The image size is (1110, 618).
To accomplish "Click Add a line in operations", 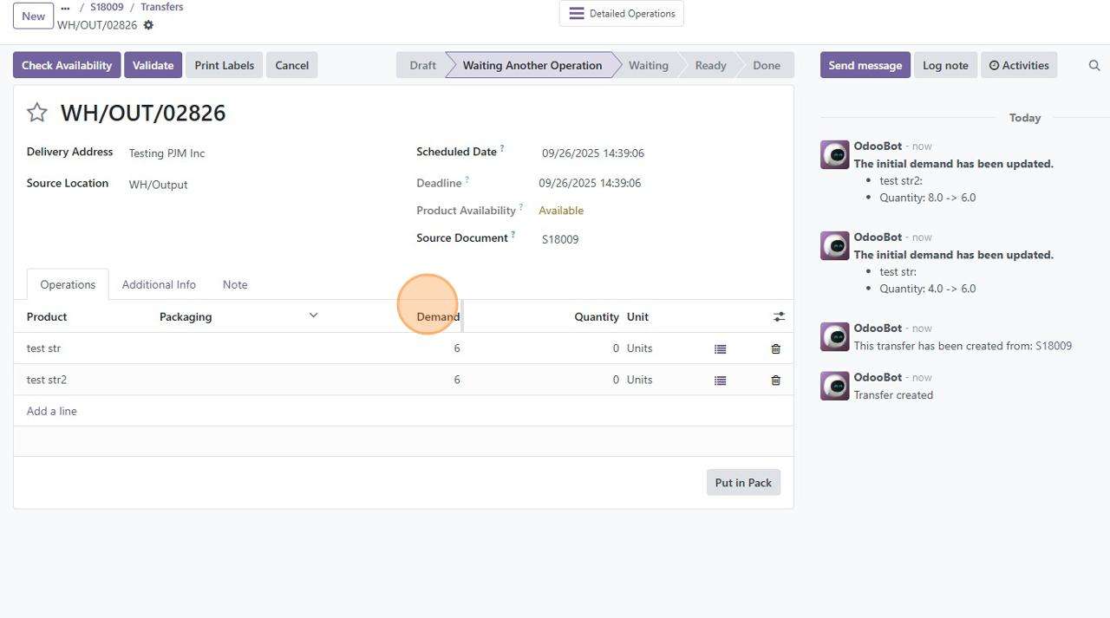I will pyautogui.click(x=52, y=411).
